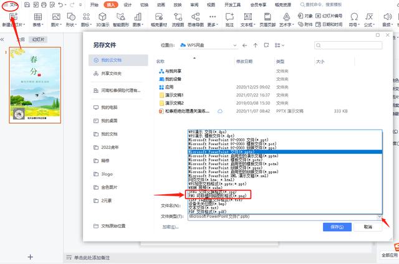Click the 图片 insert picture icon
This screenshot has height=264, width=399.
click(x=56, y=17)
